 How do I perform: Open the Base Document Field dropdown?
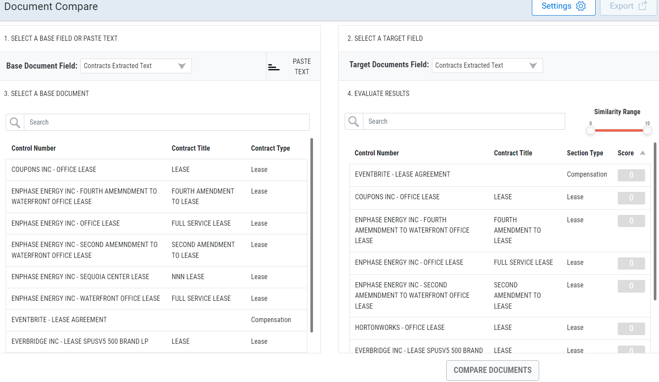(x=136, y=66)
